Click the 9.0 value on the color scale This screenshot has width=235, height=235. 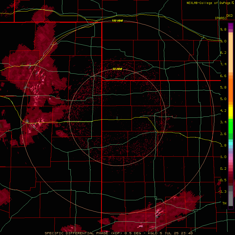[x=223, y=41]
